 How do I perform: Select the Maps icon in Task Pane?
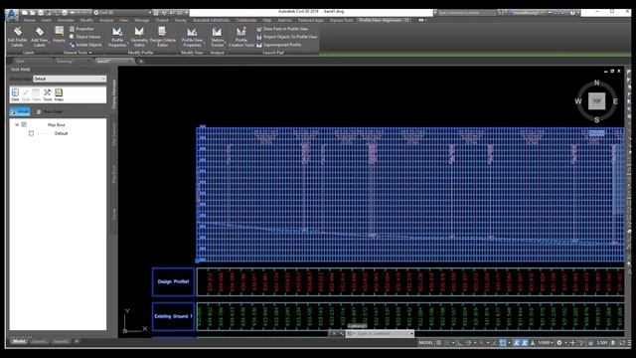point(59,94)
